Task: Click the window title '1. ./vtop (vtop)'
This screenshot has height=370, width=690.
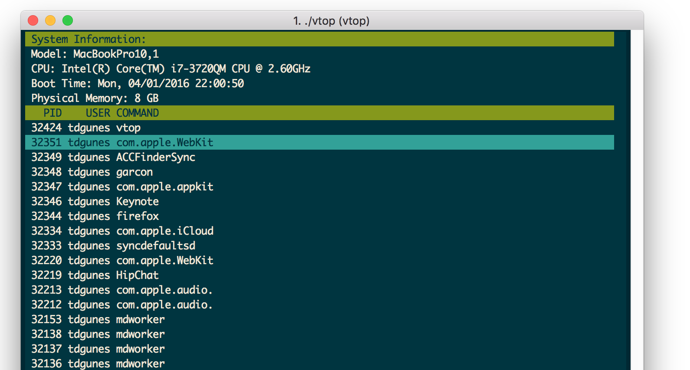Action: click(x=331, y=21)
